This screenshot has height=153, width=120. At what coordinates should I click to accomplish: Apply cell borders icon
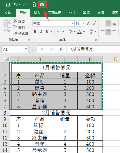click(59, 32)
